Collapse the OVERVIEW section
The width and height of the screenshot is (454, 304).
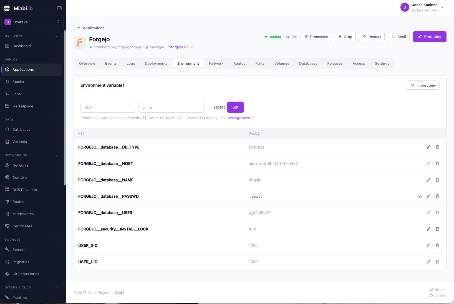click(x=56, y=36)
